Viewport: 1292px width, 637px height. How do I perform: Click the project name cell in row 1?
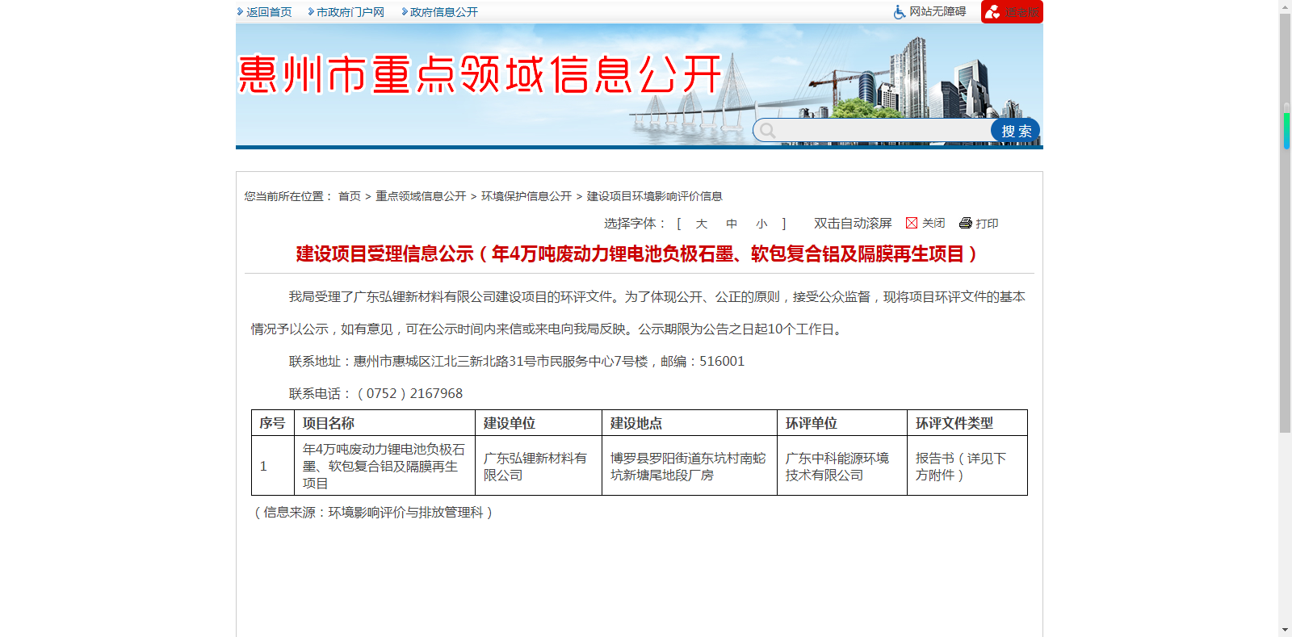click(x=384, y=466)
